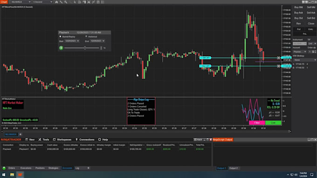Activate the zoom magnifier tool
Screen dimensions: 317x178
pyautogui.click(x=66, y=2)
